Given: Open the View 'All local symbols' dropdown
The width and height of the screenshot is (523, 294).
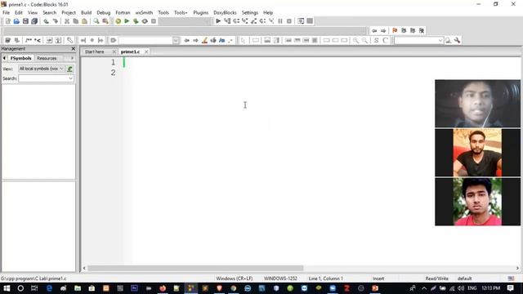Looking at the screenshot, I should click(41, 69).
